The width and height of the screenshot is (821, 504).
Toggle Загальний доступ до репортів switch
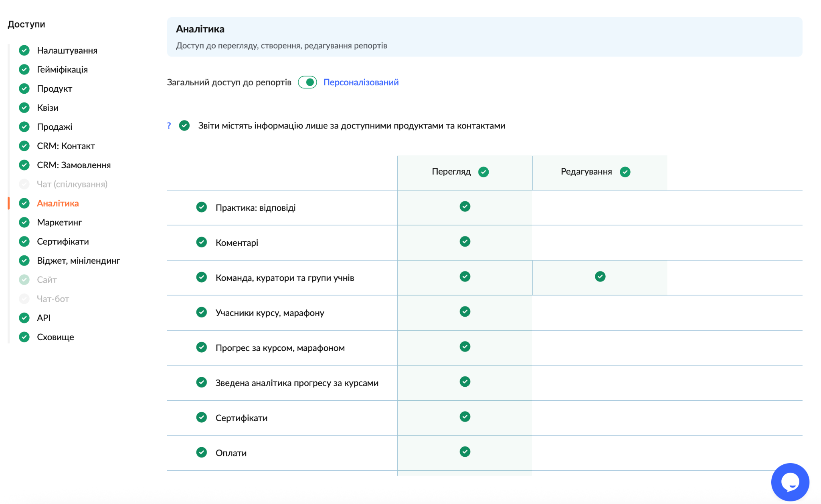(307, 82)
